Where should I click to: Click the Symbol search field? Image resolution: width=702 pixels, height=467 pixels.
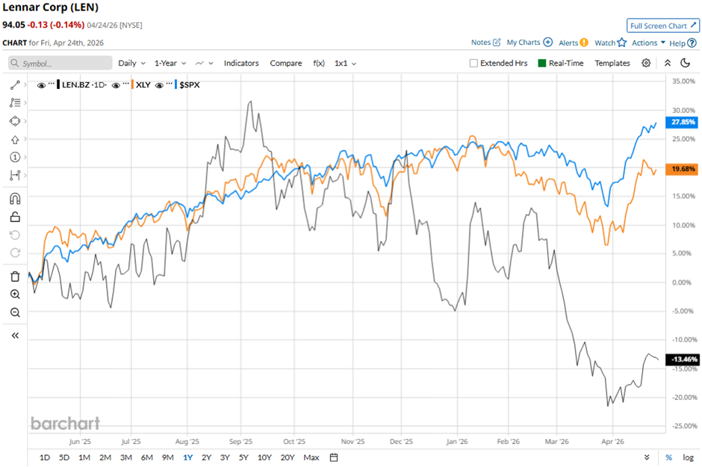click(60, 63)
